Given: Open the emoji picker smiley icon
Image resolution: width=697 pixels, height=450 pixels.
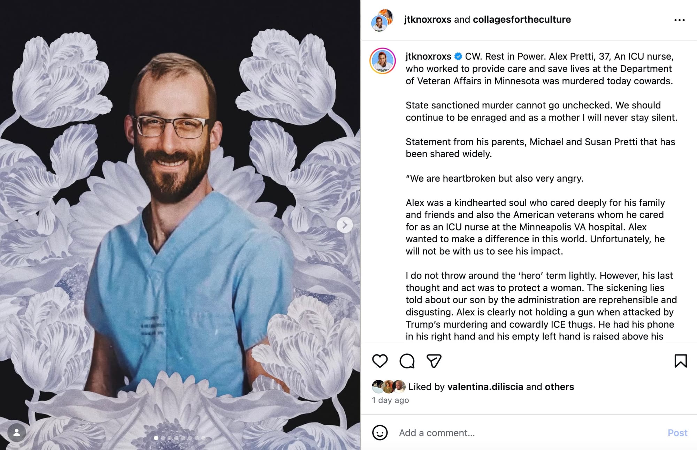Looking at the screenshot, I should click(380, 433).
